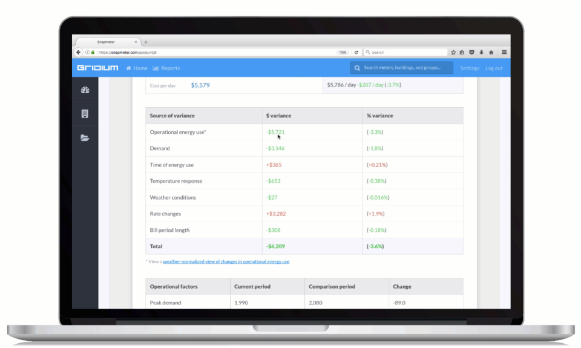
Task: Click the (+1.9%) percent variance value
Action: [375, 214]
